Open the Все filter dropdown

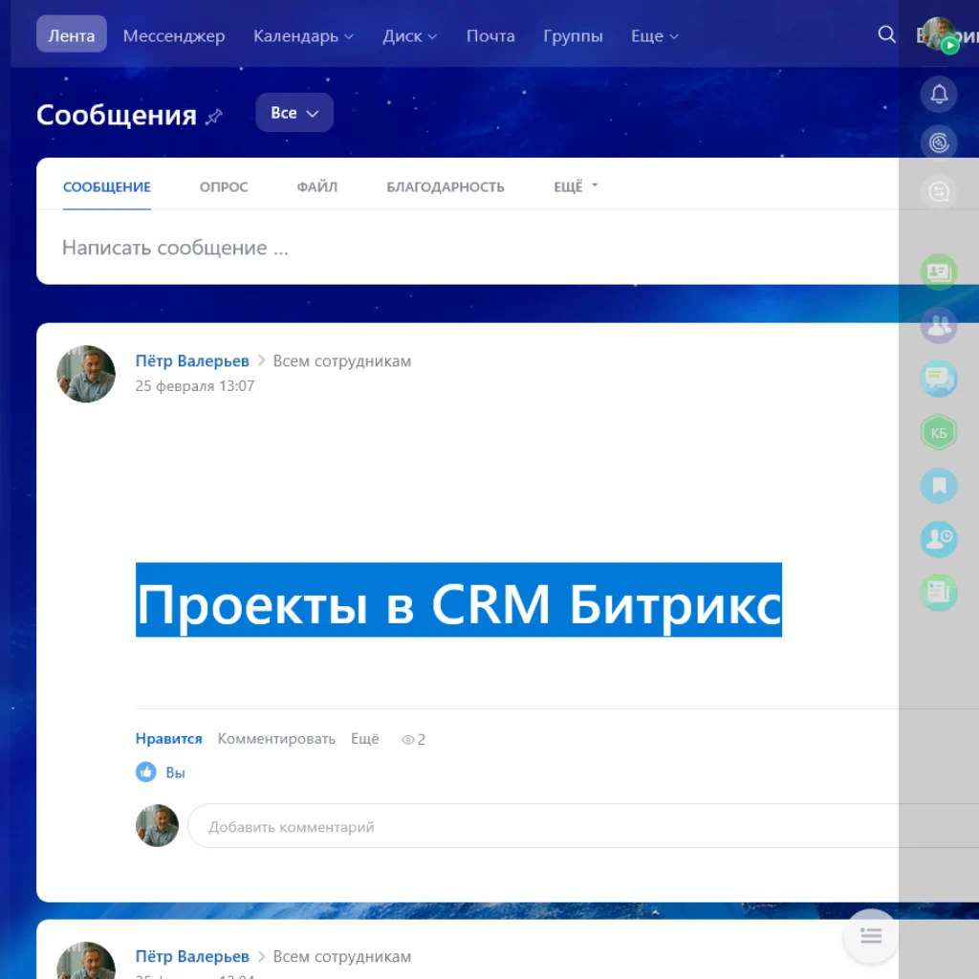click(x=294, y=113)
